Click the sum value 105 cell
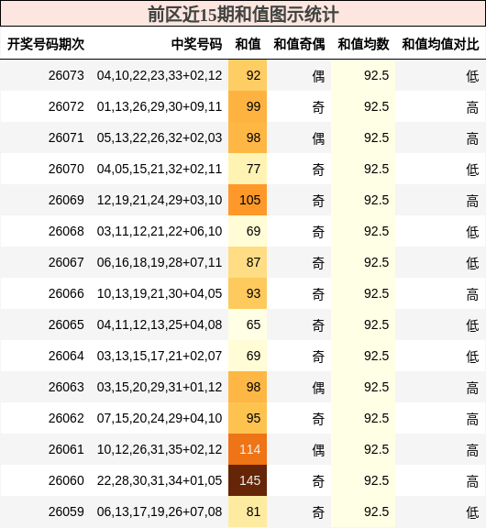486x528 pixels. (248, 200)
